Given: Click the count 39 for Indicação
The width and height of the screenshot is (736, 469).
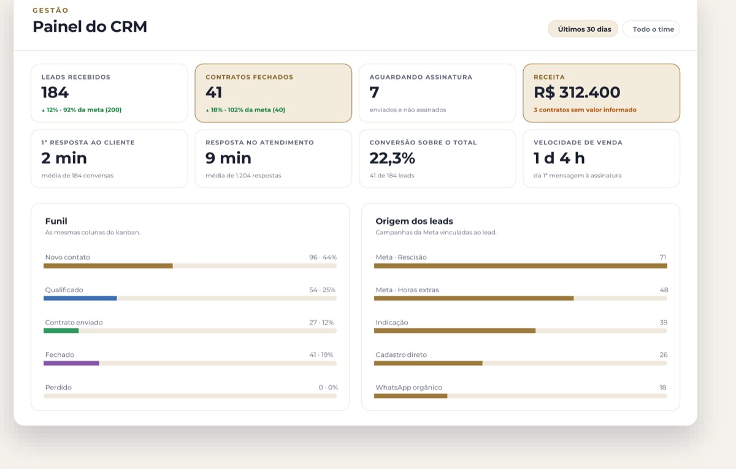Looking at the screenshot, I should 664,322.
